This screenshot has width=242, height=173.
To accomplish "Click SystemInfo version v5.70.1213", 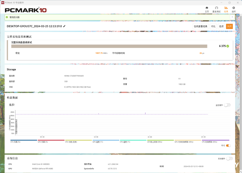I will pyautogui.click(x=112, y=169).
